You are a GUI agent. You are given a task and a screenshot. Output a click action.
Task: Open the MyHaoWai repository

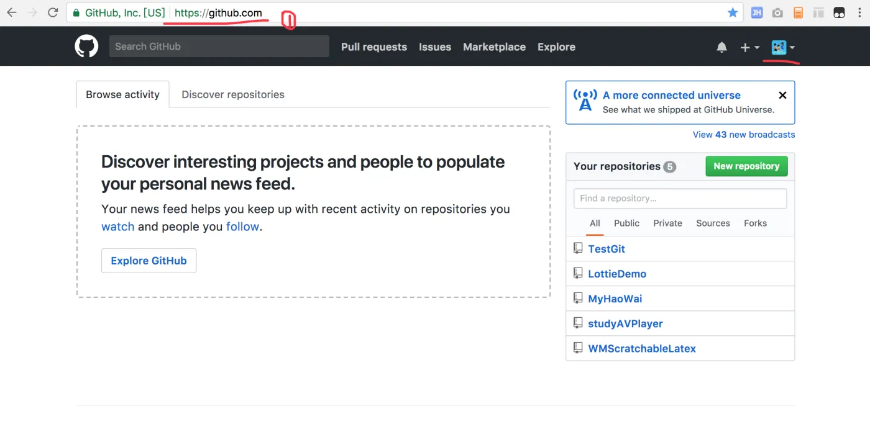[615, 299]
